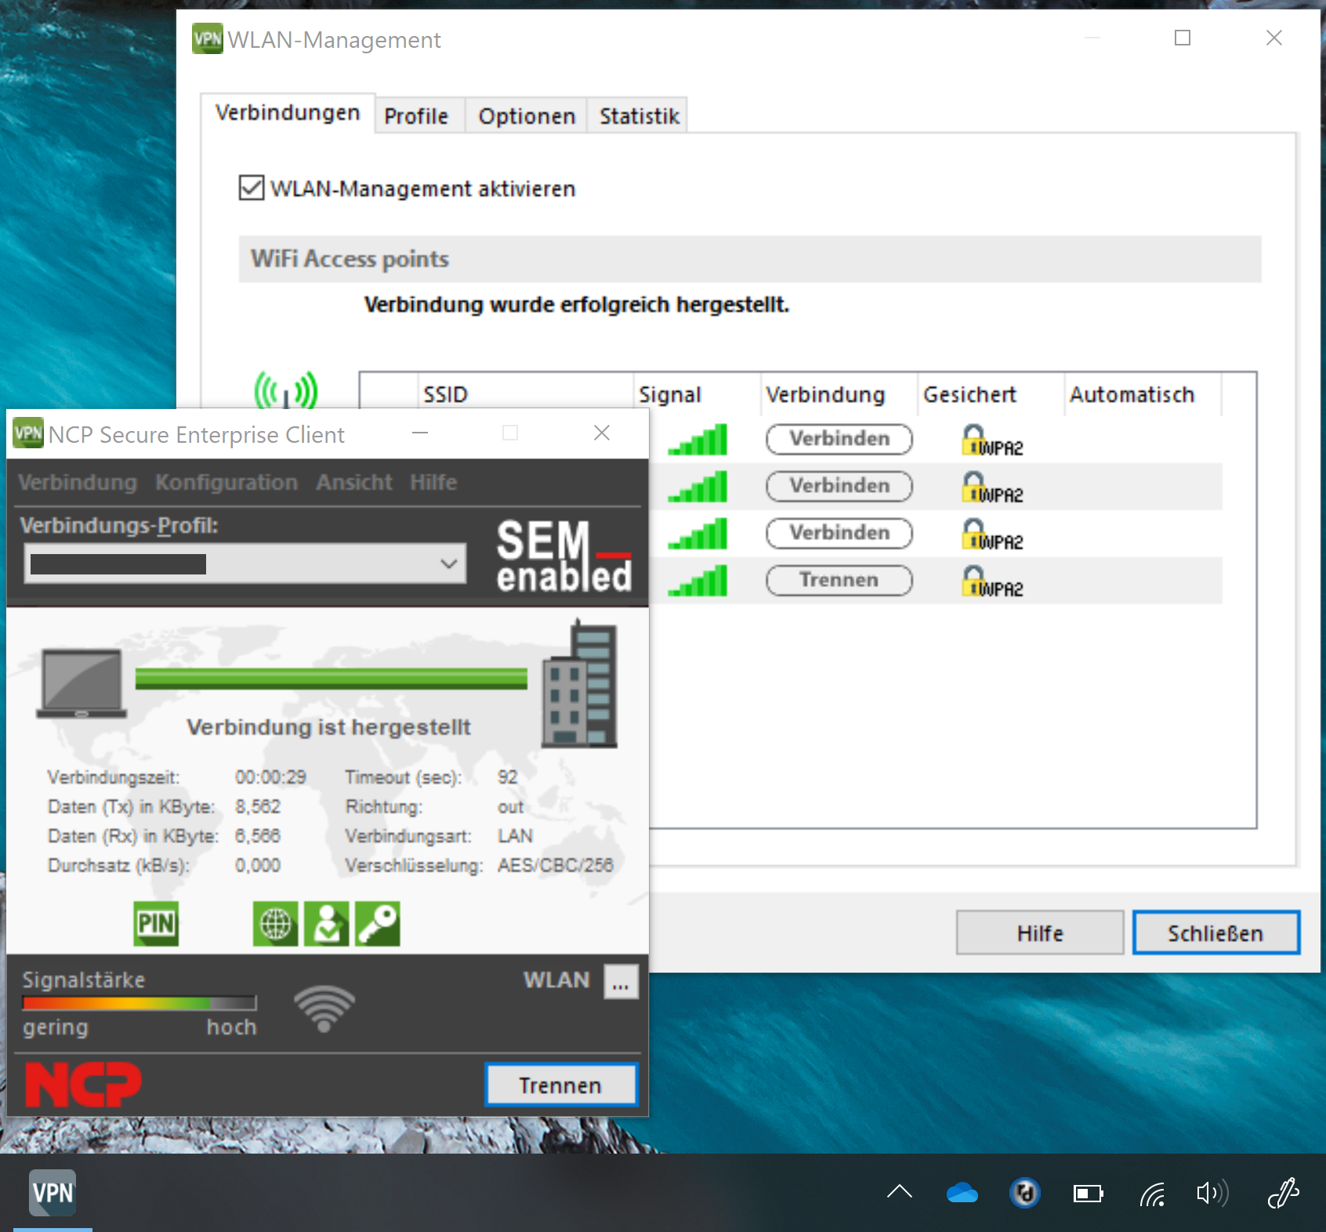Screen dimensions: 1326x1232
Task: Click Verbinden in the third network row
Action: pyautogui.click(x=839, y=533)
